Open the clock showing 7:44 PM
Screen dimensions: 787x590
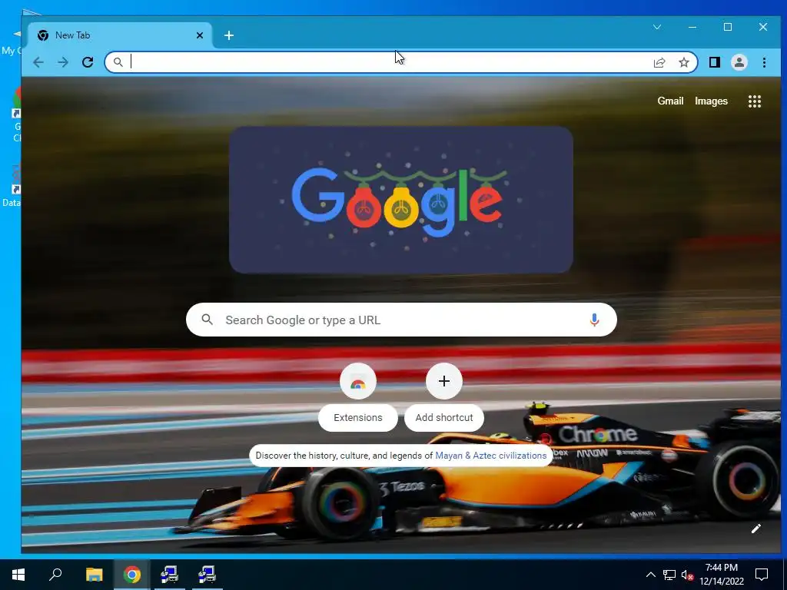click(x=722, y=575)
